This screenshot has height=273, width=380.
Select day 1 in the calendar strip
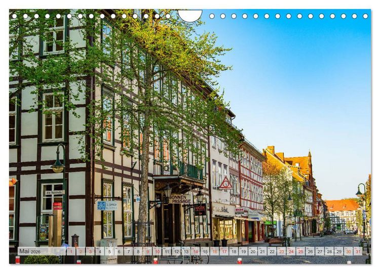[x=71, y=251]
